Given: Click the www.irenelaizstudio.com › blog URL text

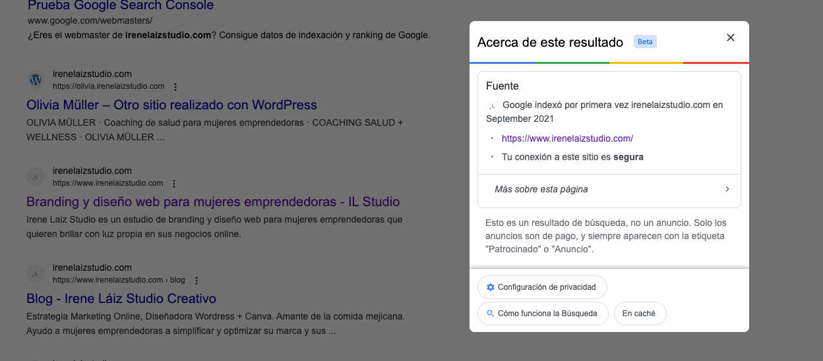Looking at the screenshot, I should pos(119,280).
